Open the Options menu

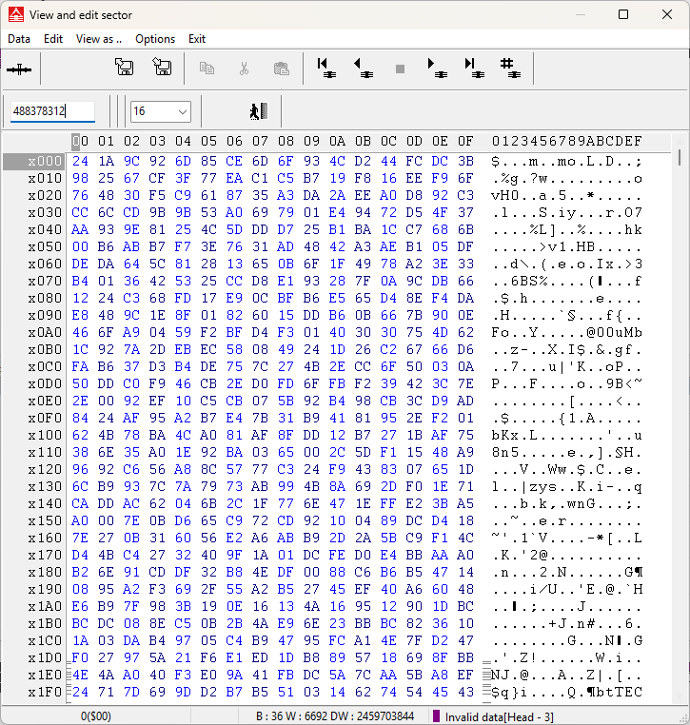coord(155,39)
